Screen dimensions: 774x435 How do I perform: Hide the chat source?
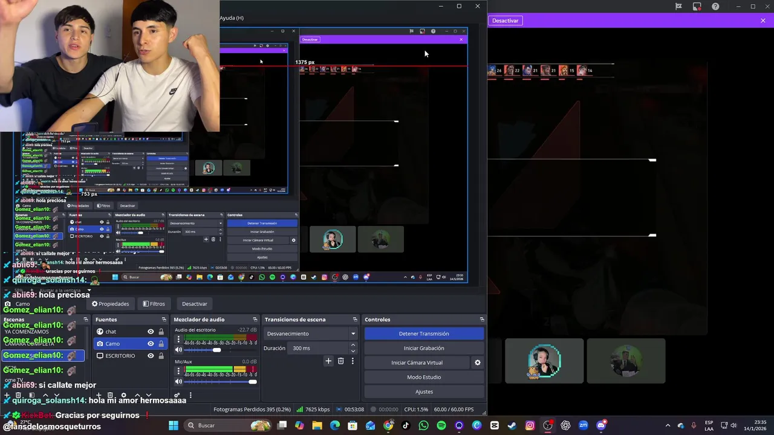[151, 332]
